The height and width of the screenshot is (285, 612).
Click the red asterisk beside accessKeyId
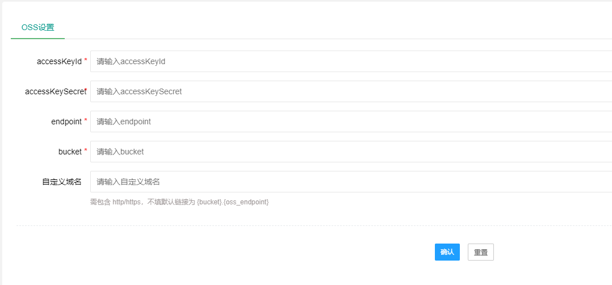click(x=86, y=60)
